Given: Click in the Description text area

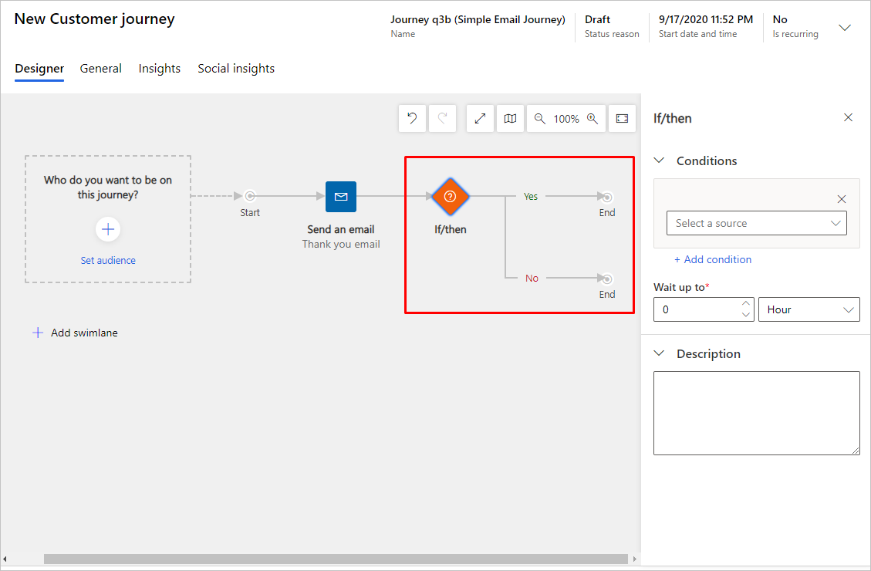Looking at the screenshot, I should pos(757,414).
